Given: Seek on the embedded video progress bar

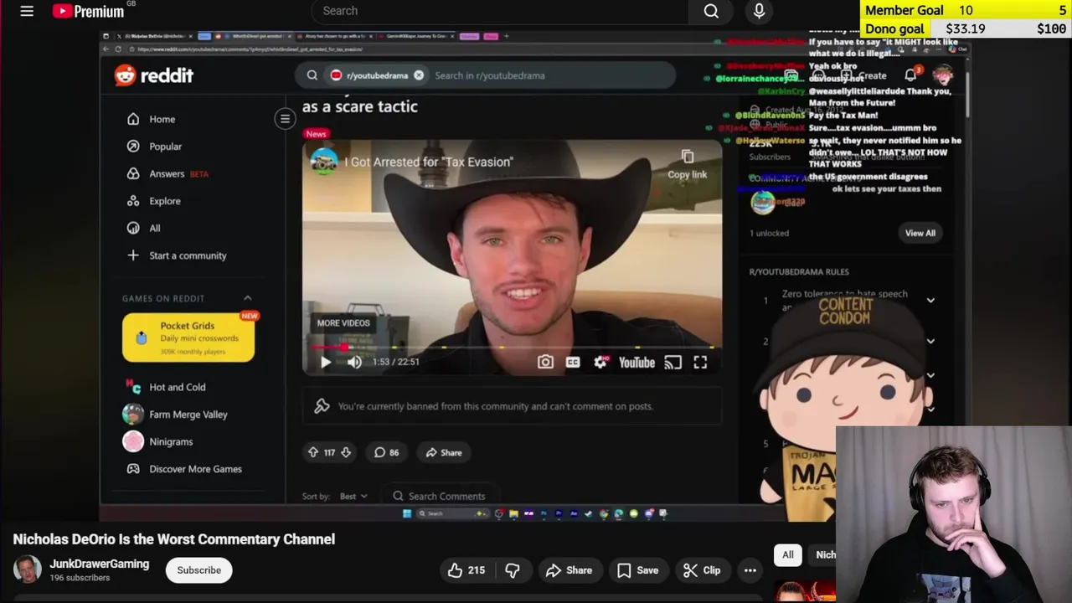Looking at the screenshot, I should [512, 347].
